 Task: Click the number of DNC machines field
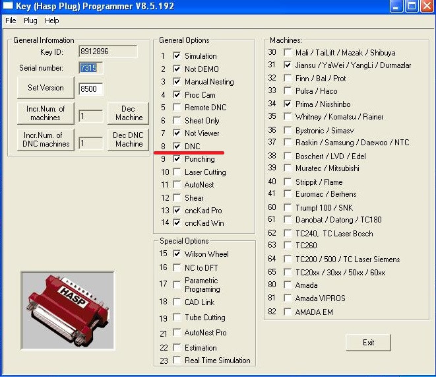pyautogui.click(x=90, y=143)
